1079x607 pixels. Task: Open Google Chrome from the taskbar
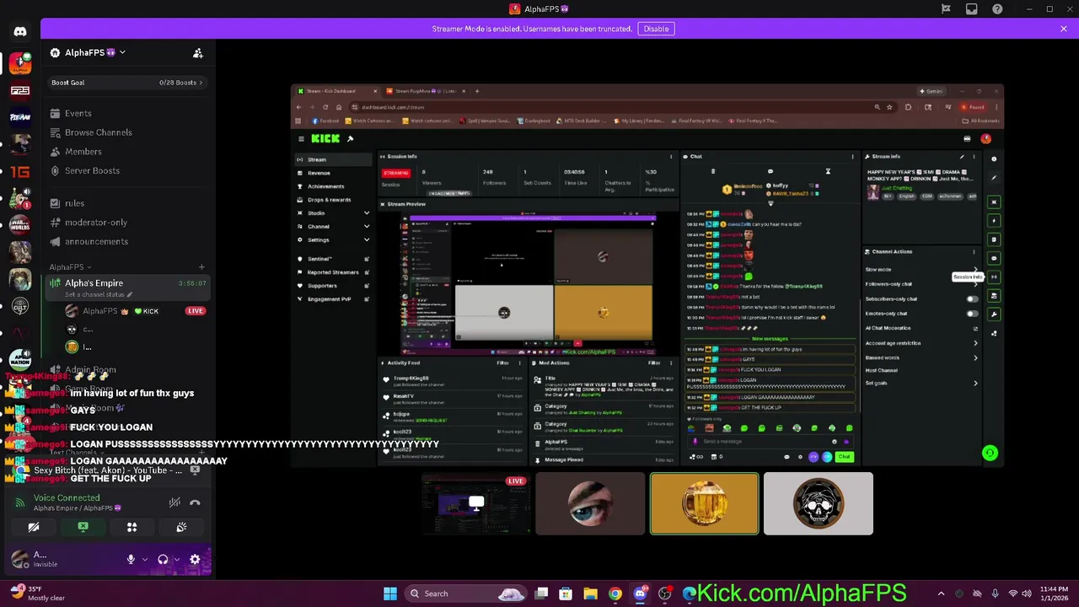tap(615, 594)
